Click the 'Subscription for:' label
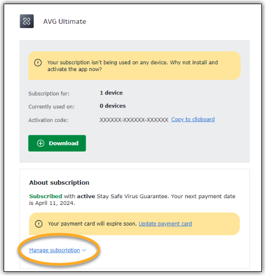The height and width of the screenshot is (276, 266). tap(49, 93)
